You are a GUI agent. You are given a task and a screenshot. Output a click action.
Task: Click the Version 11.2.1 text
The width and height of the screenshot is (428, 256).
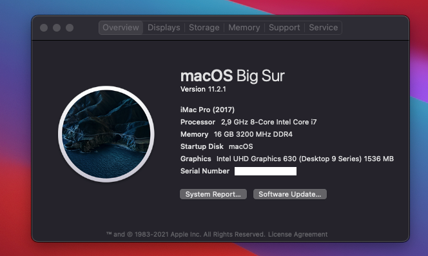[203, 90]
